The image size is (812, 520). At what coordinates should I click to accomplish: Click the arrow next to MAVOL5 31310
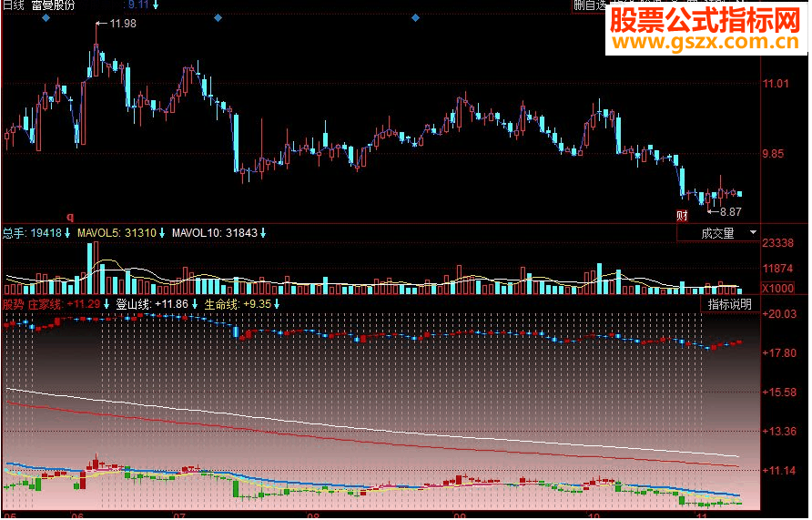point(161,233)
